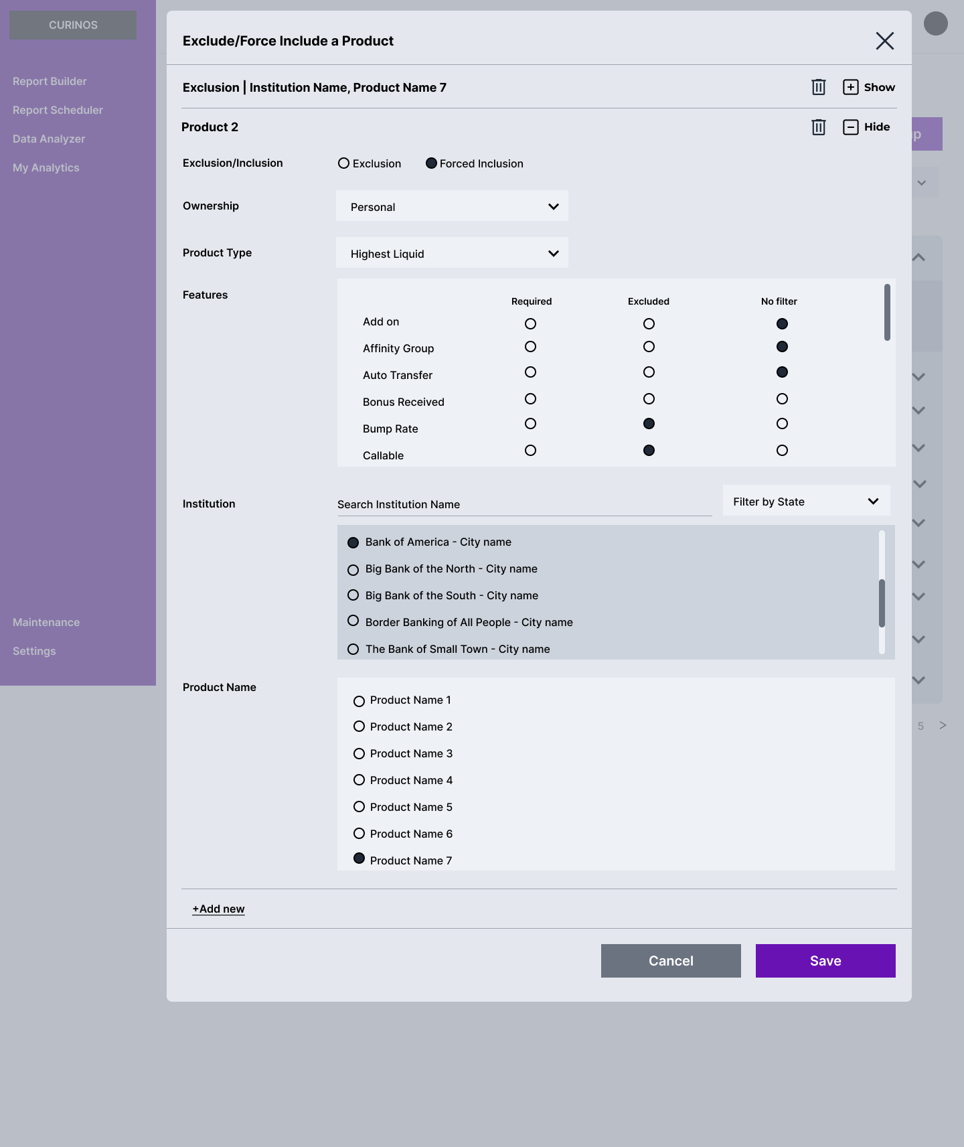
Task: Hide the Product 2 section
Action: [866, 127]
